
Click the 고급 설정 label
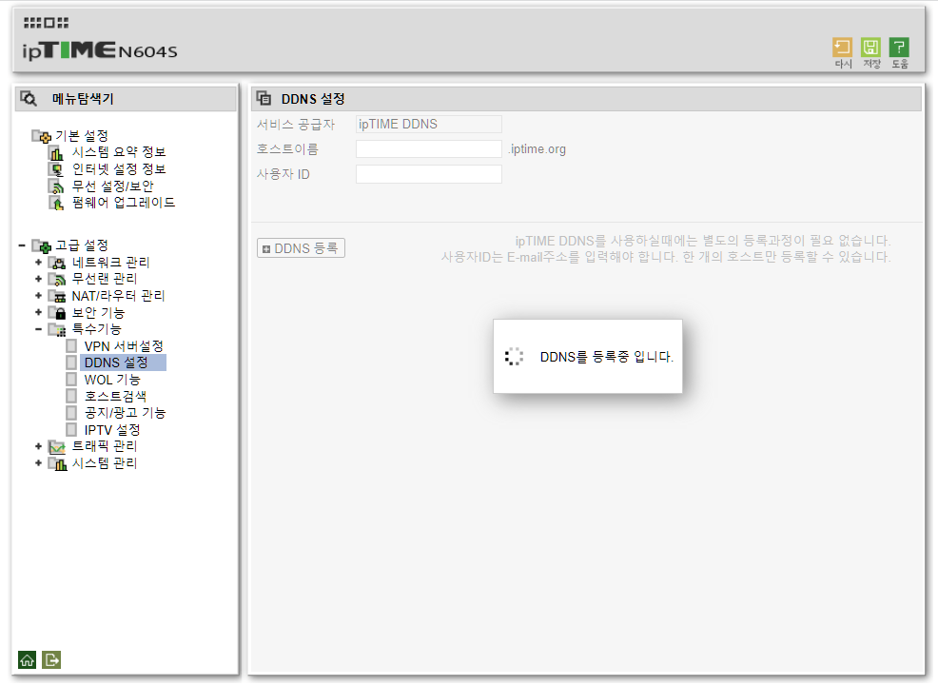(x=82, y=245)
